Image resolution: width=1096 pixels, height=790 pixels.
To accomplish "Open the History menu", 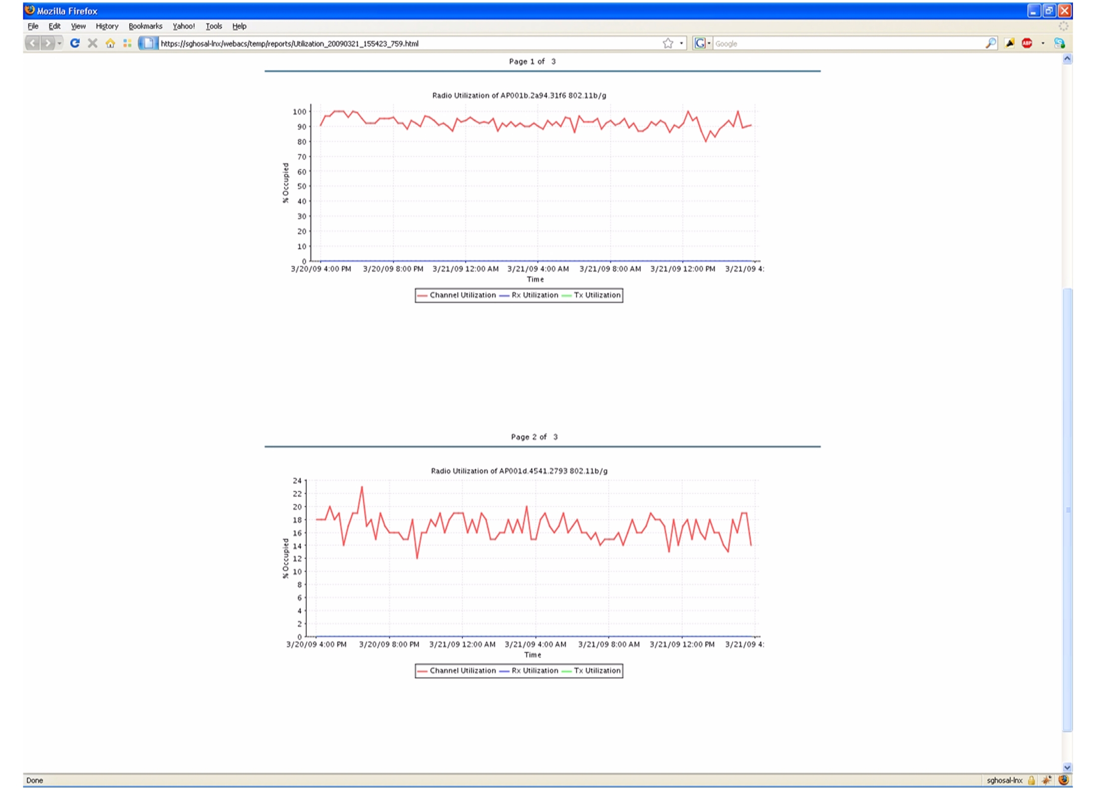I will 107,26.
